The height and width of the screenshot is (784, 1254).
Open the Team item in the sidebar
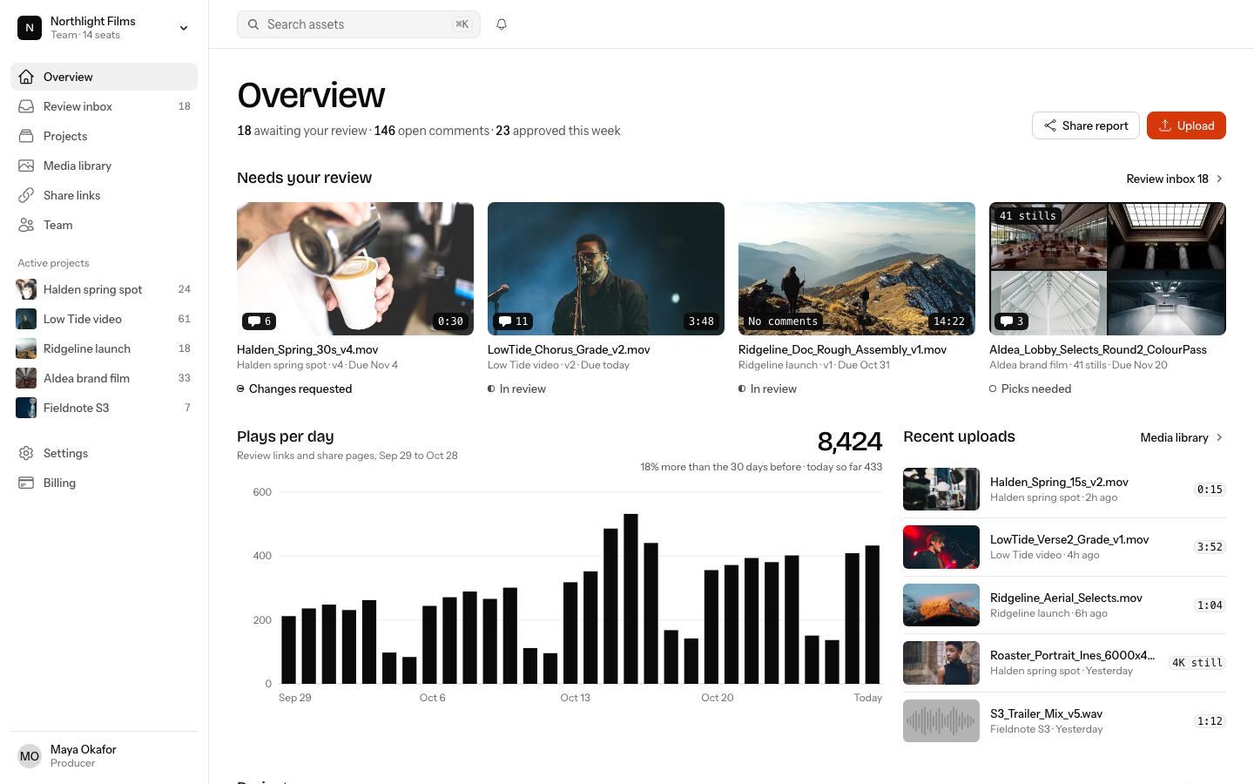click(104, 225)
